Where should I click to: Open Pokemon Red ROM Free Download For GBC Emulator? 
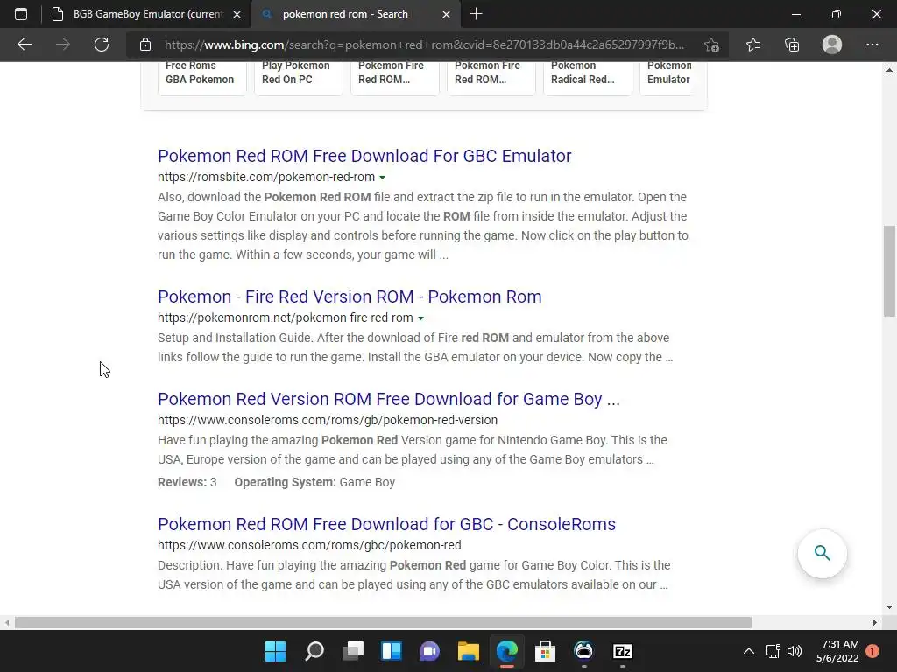[364, 156]
